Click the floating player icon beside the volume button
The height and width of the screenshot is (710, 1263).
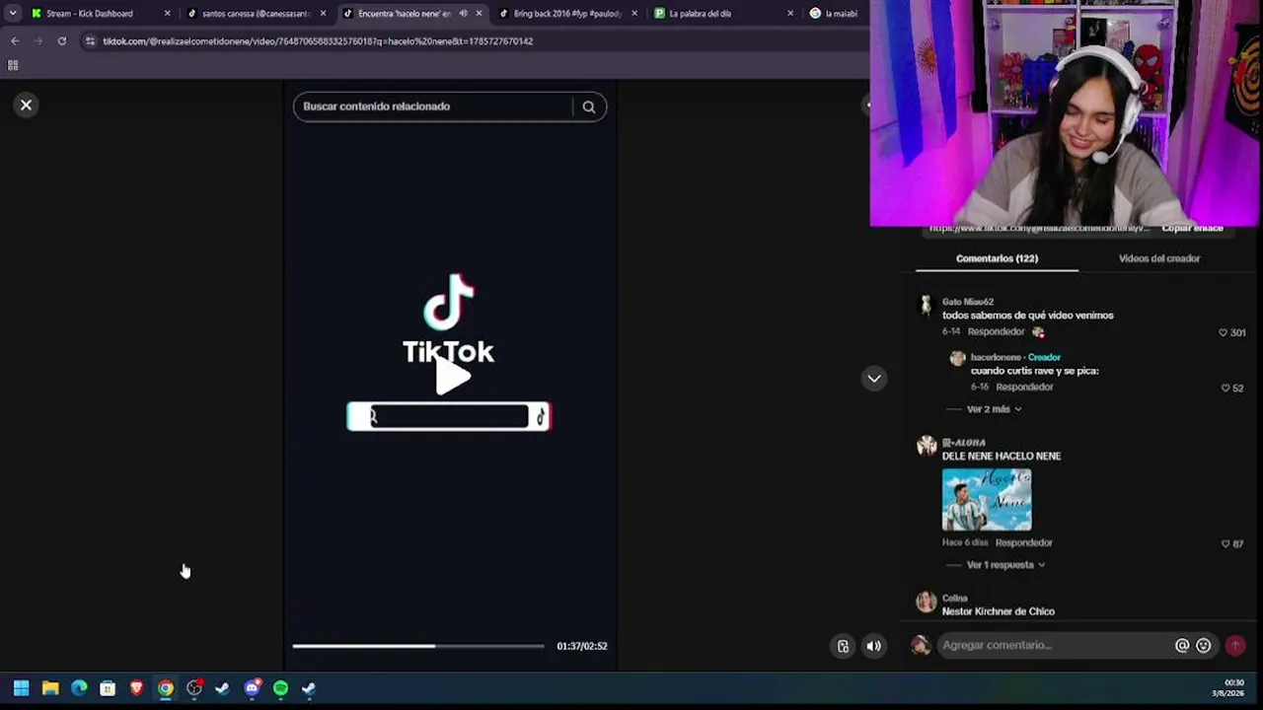(x=843, y=646)
